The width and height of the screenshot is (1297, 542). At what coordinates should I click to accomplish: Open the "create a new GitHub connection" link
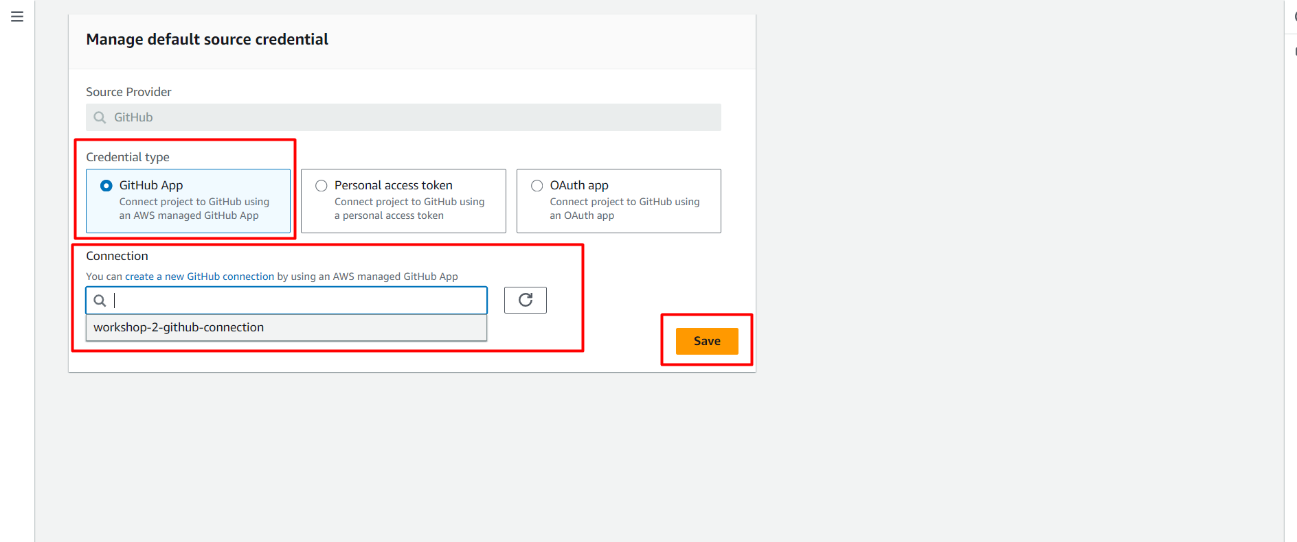[199, 276]
